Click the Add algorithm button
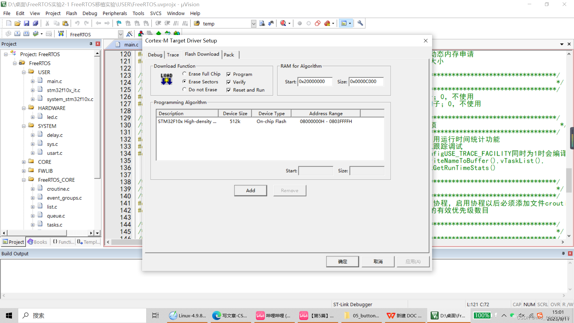This screenshot has height=323, width=574. 250,191
